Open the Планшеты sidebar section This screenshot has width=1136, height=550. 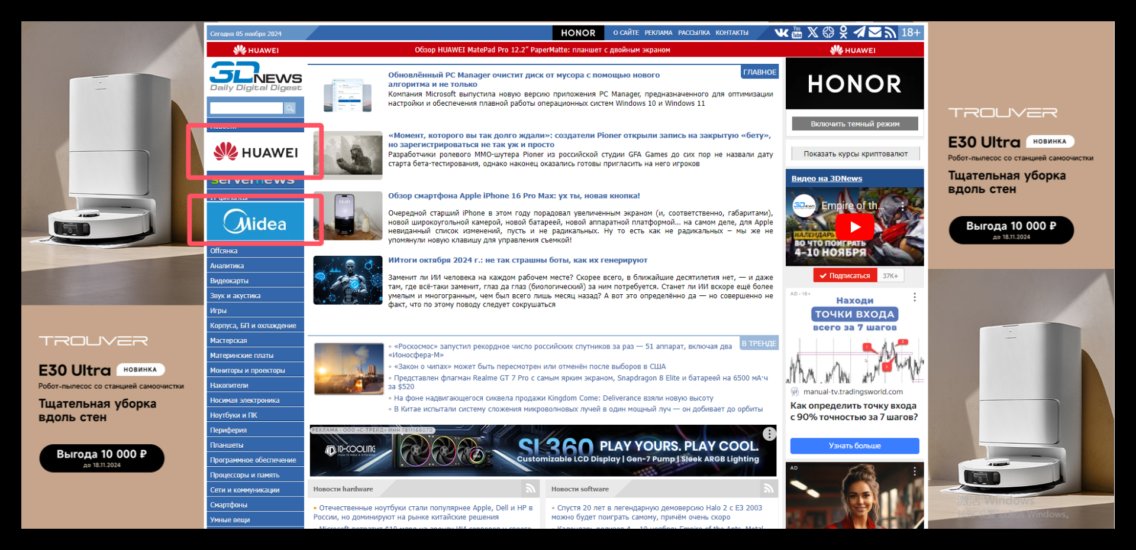click(x=256, y=445)
